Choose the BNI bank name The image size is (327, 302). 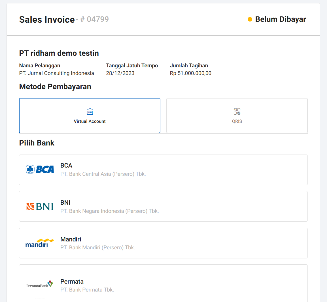click(x=65, y=203)
